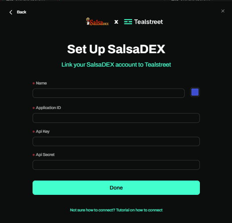Focus the Name input field
This screenshot has height=223, width=232.
coord(108,93)
